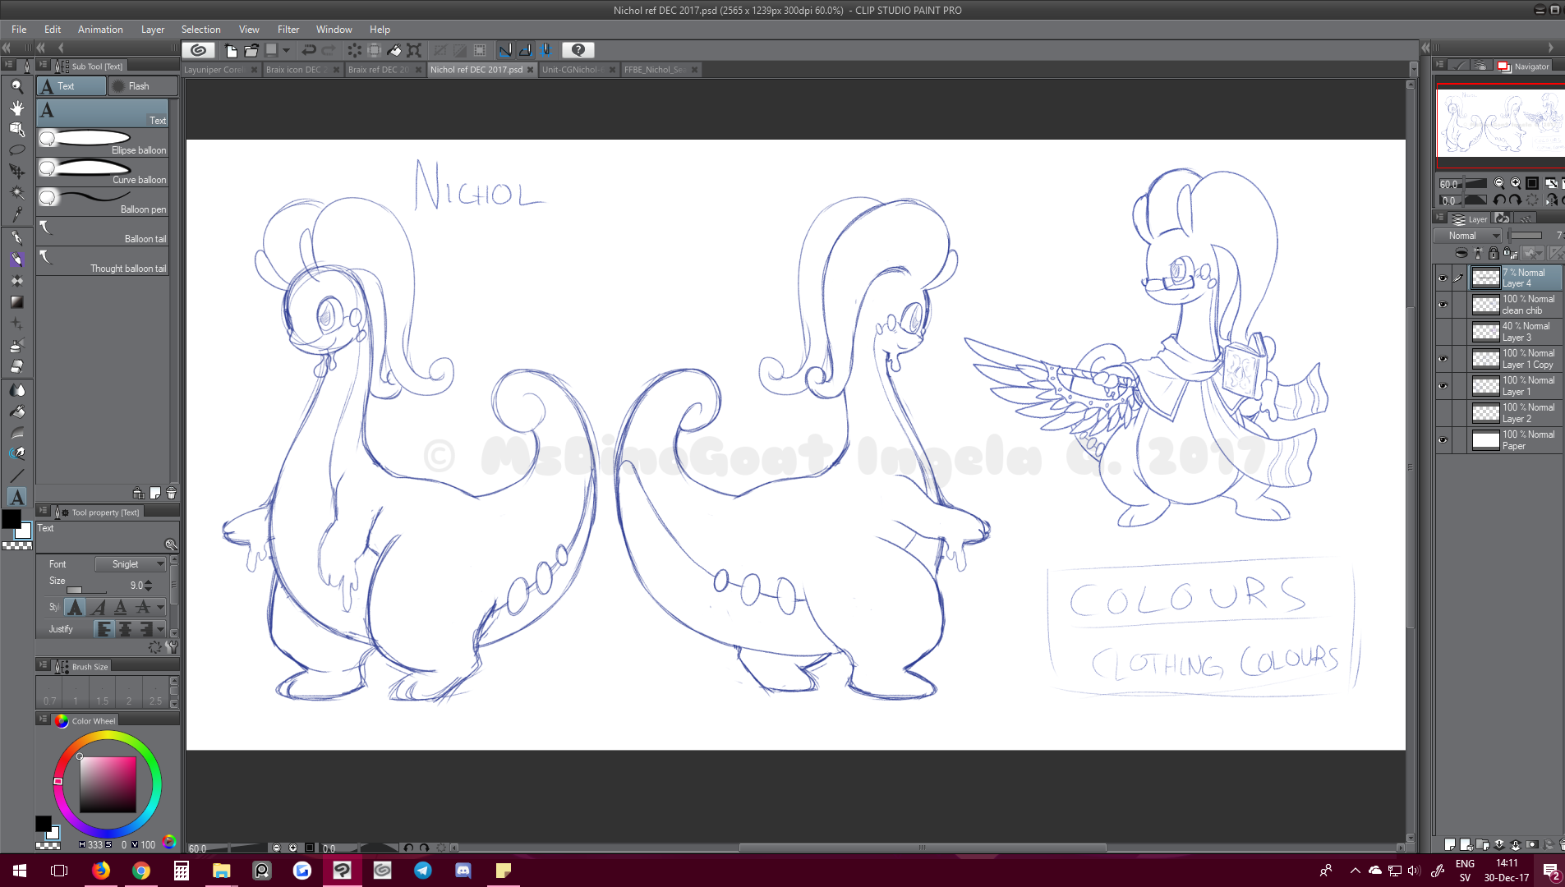Select the Zoom magnifier tool
The width and height of the screenshot is (1565, 887).
click(16, 85)
